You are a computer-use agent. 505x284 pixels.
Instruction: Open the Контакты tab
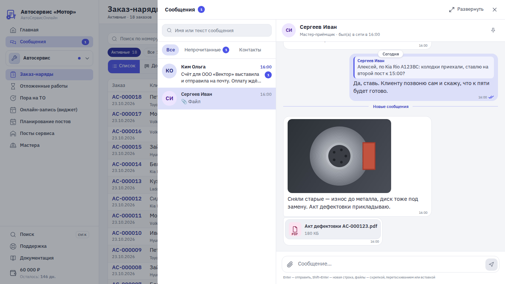coord(250,50)
